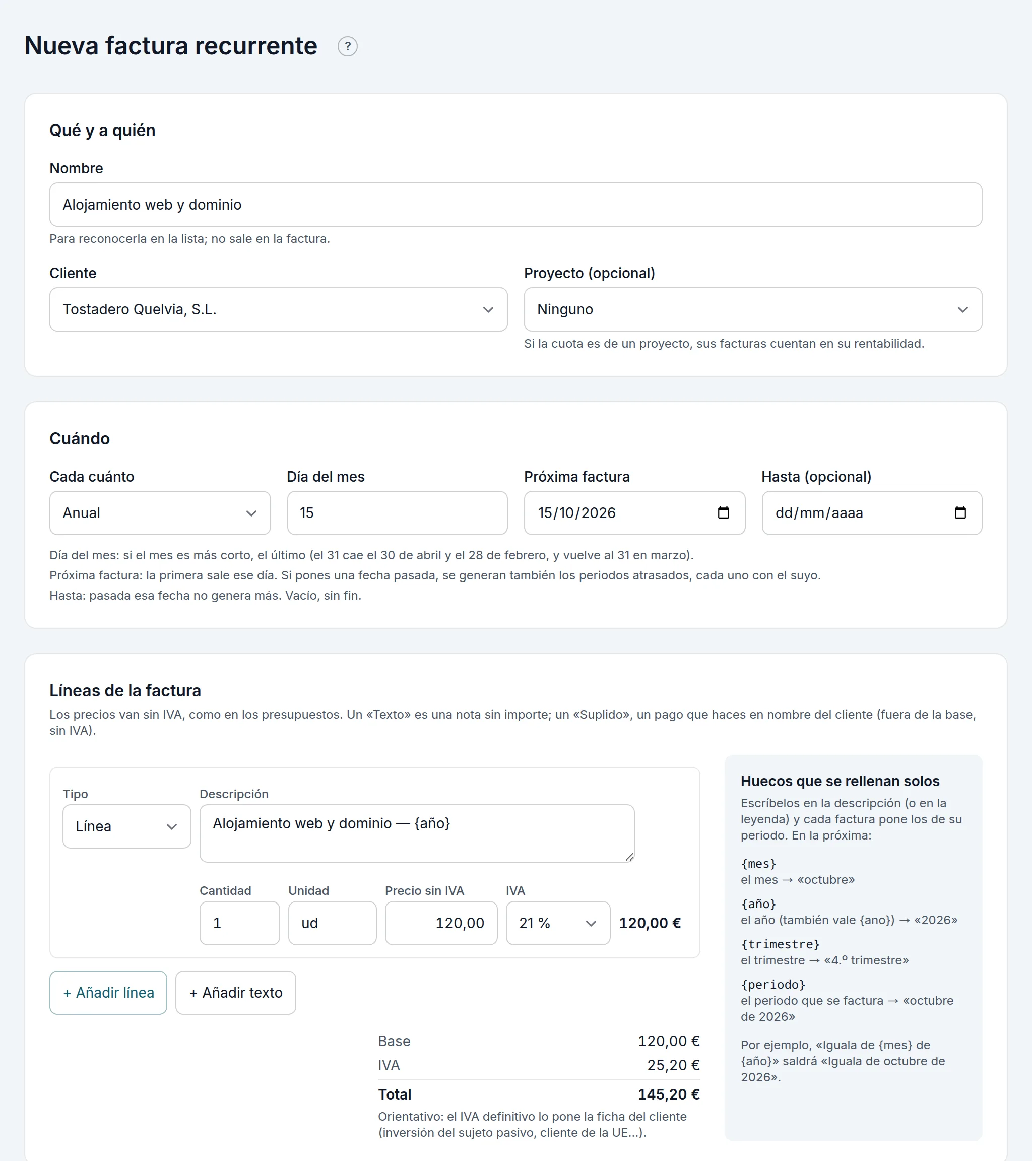Grab the Descripción textarea resize handle
Viewport: 1032px width, 1161px height.
tap(629, 857)
